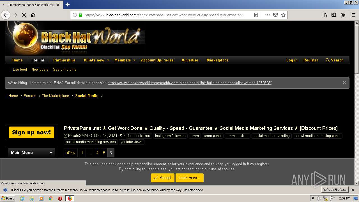This screenshot has height=202, width=359.
Task: Go to Advertise page
Action: [x=190, y=60]
